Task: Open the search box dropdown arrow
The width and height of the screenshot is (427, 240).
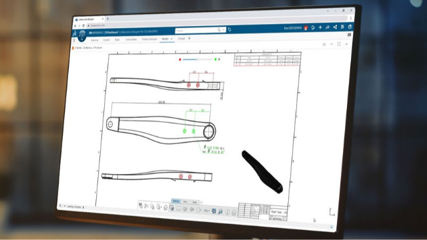Action: [224, 29]
